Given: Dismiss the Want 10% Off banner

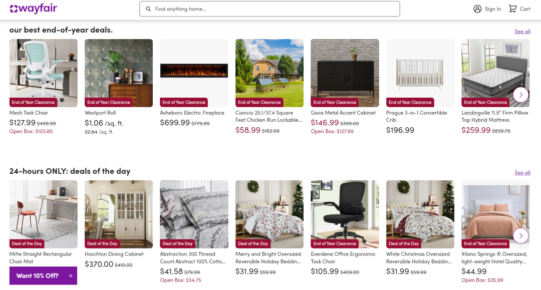Looking at the screenshot, I should [x=71, y=275].
